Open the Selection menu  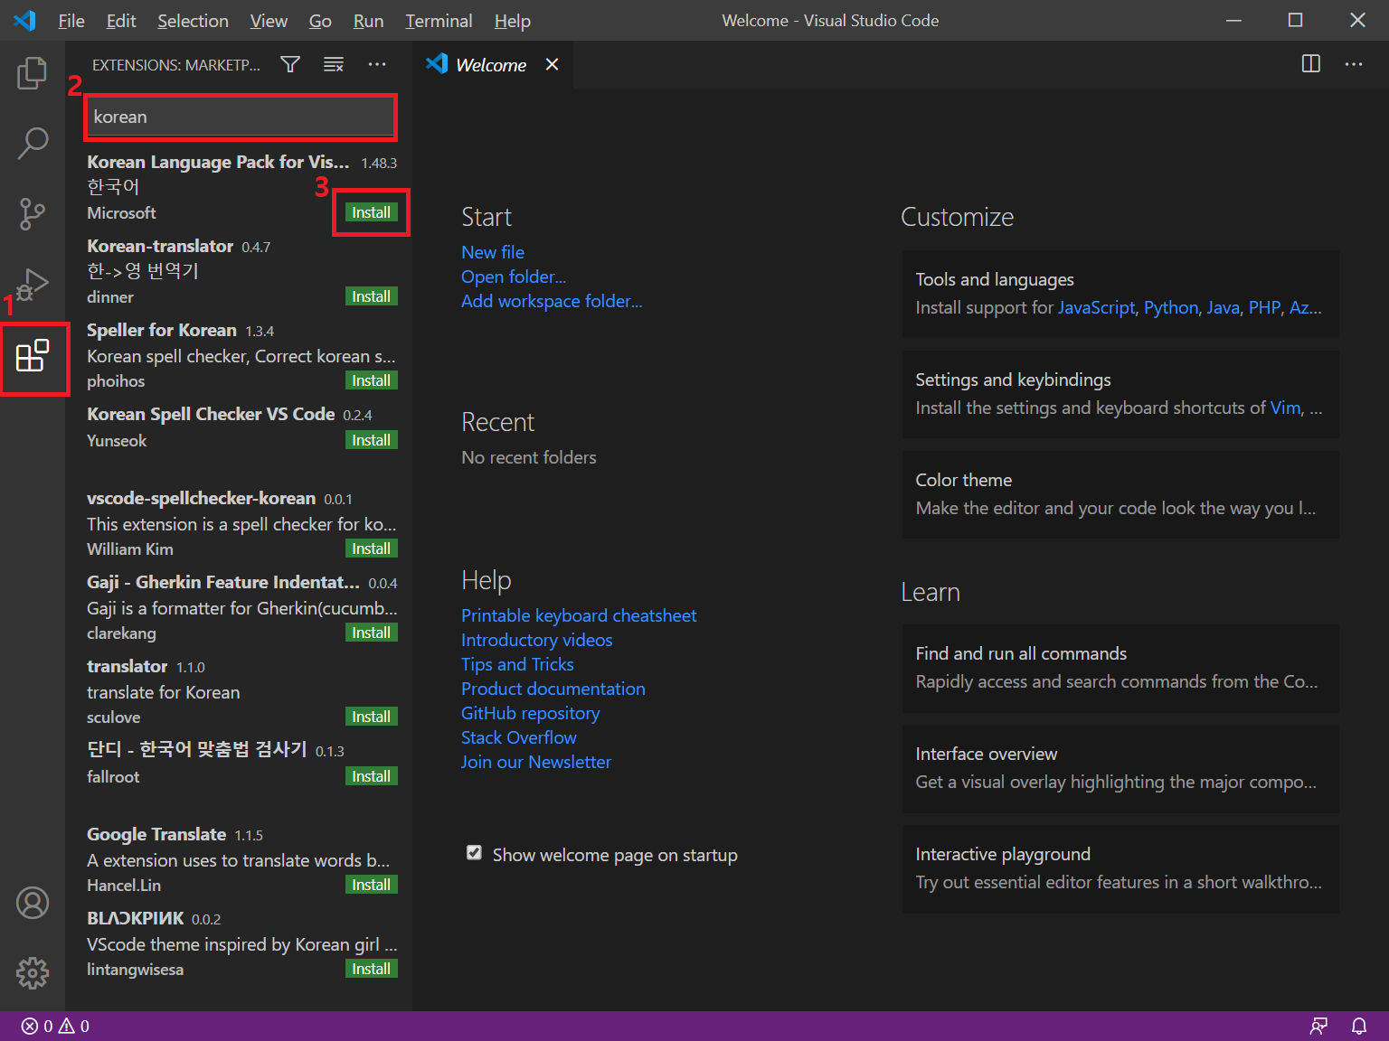tap(193, 21)
